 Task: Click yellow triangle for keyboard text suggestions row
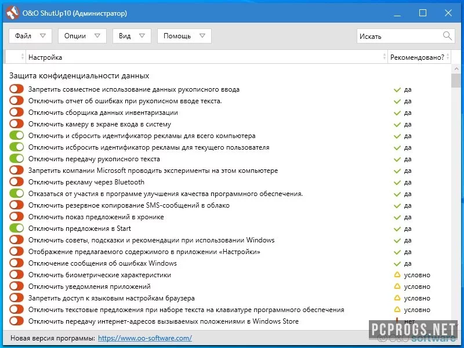tap(397, 310)
